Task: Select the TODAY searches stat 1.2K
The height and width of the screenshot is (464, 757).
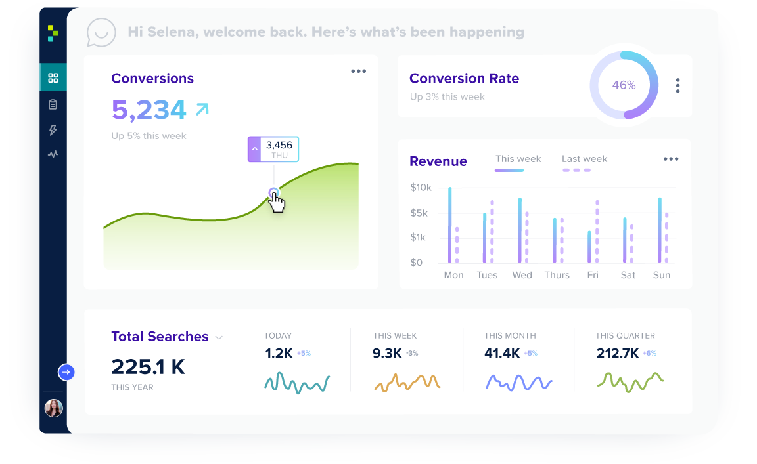Action: [x=279, y=354]
